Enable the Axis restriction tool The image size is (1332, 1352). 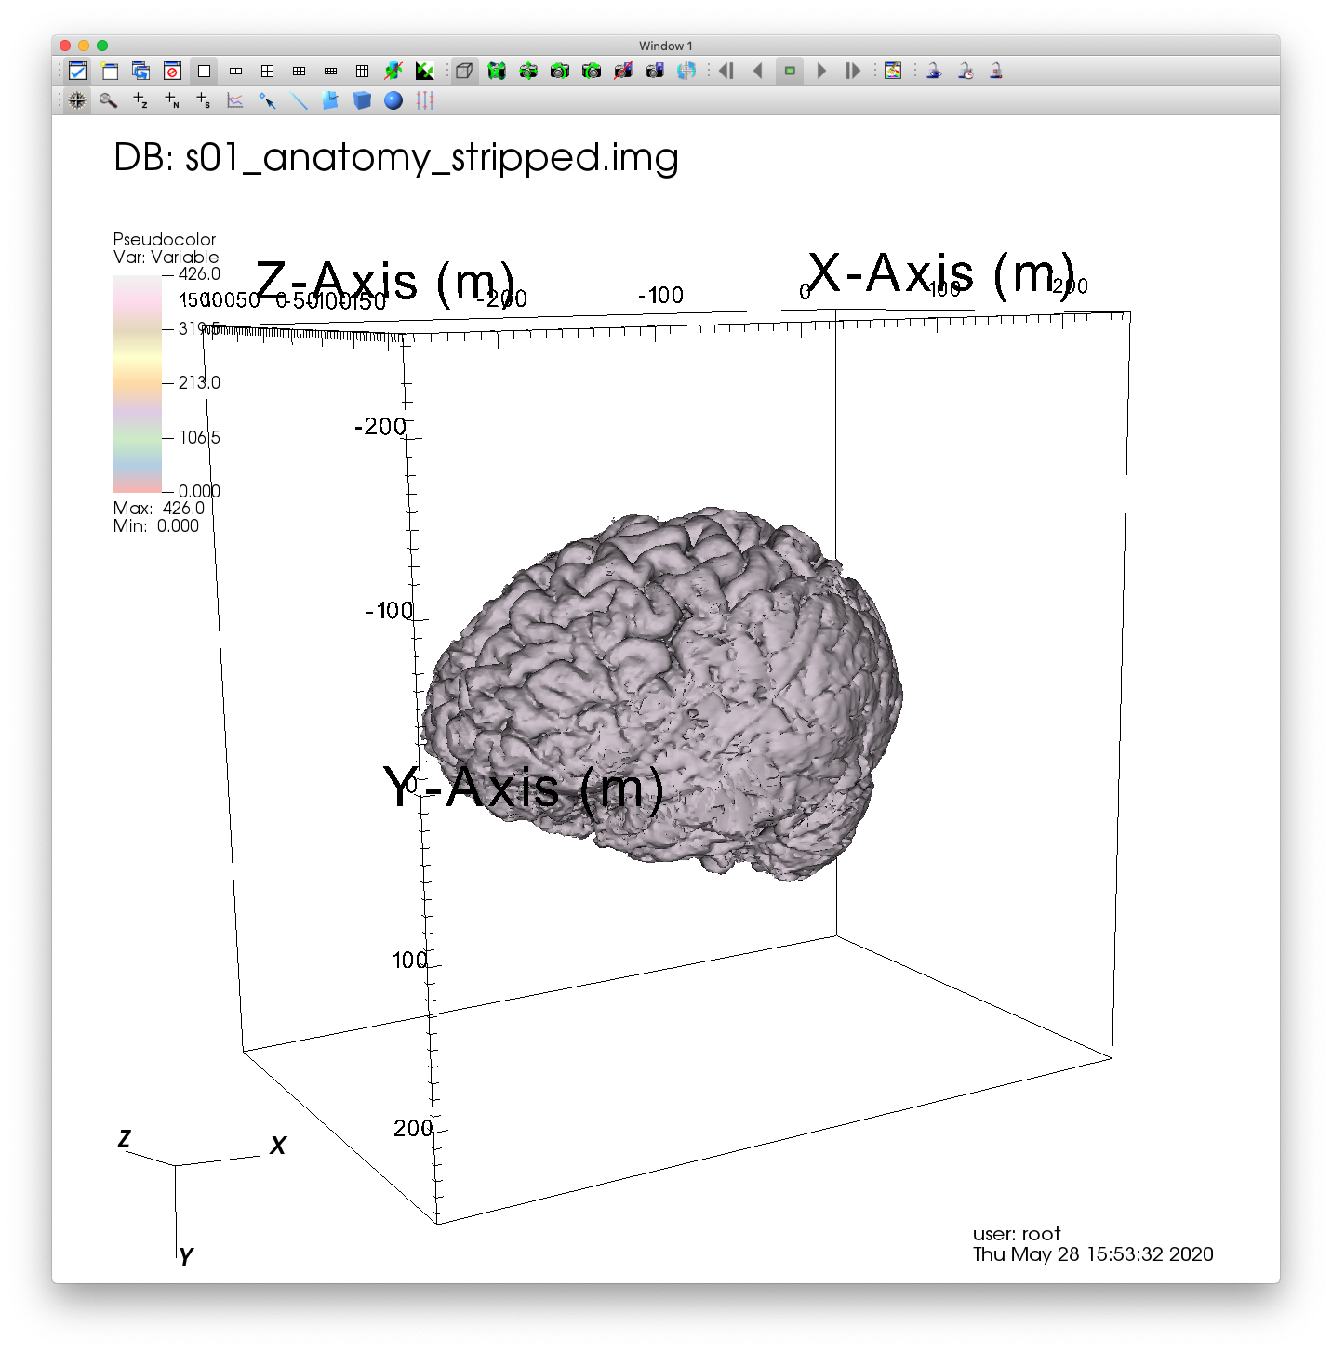tap(425, 100)
